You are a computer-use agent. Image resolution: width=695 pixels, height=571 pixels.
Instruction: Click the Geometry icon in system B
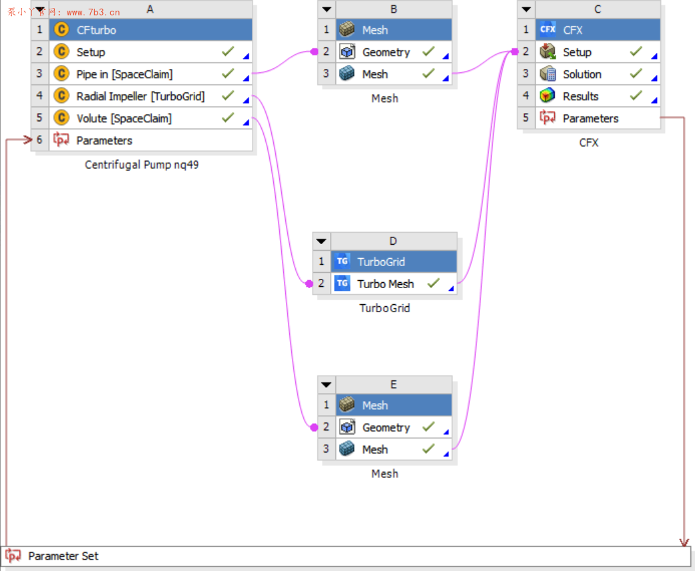click(347, 52)
